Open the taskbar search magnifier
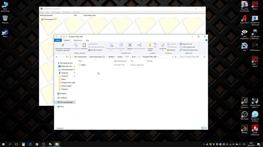The height and width of the screenshot is (147, 263). 10,144
